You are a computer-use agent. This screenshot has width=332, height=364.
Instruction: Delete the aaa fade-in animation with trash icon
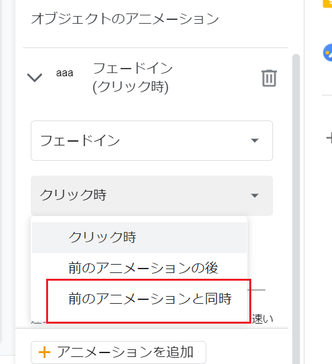click(x=269, y=78)
